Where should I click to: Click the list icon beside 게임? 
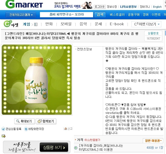(x=36, y=25)
